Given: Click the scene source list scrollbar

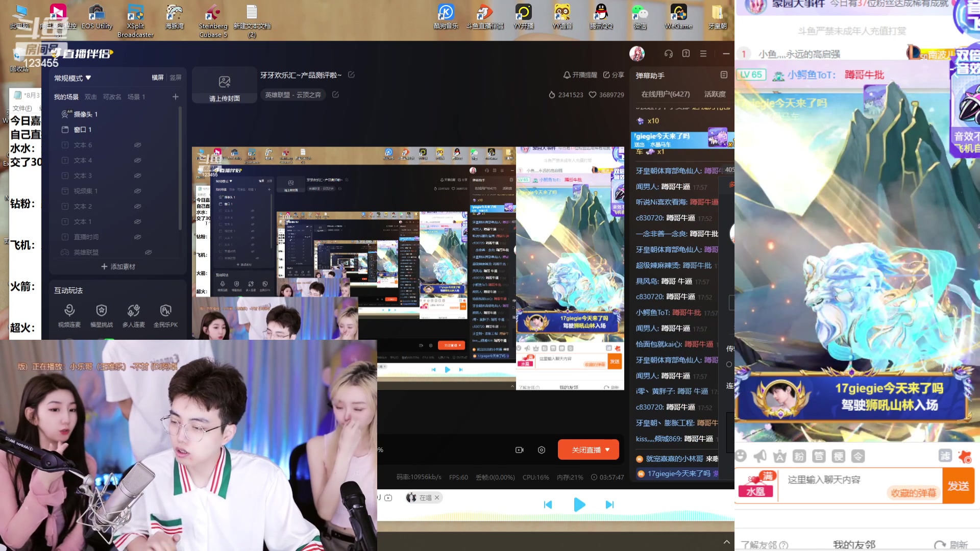Looking at the screenshot, I should click(x=180, y=168).
